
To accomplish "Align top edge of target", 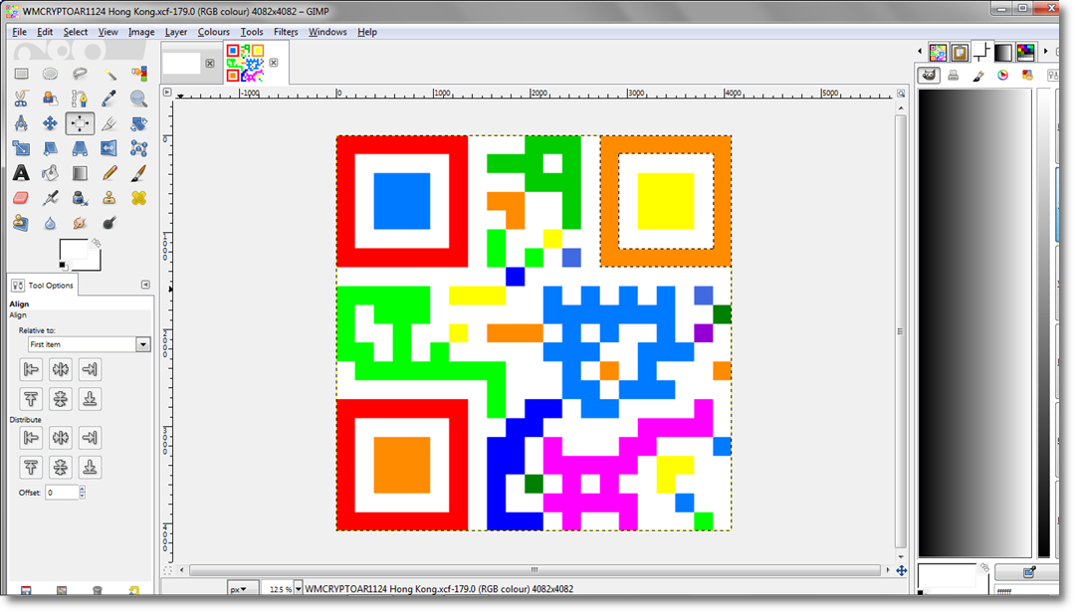I will click(31, 399).
